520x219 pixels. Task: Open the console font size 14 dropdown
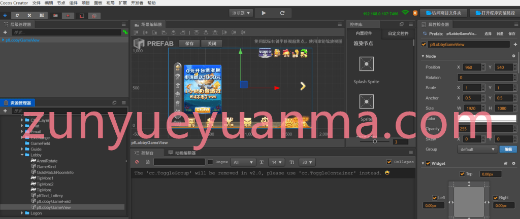277,162
